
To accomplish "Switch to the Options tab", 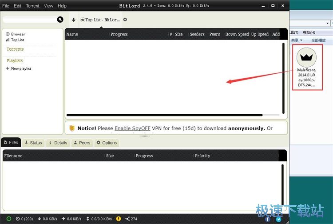I will 107,143.
